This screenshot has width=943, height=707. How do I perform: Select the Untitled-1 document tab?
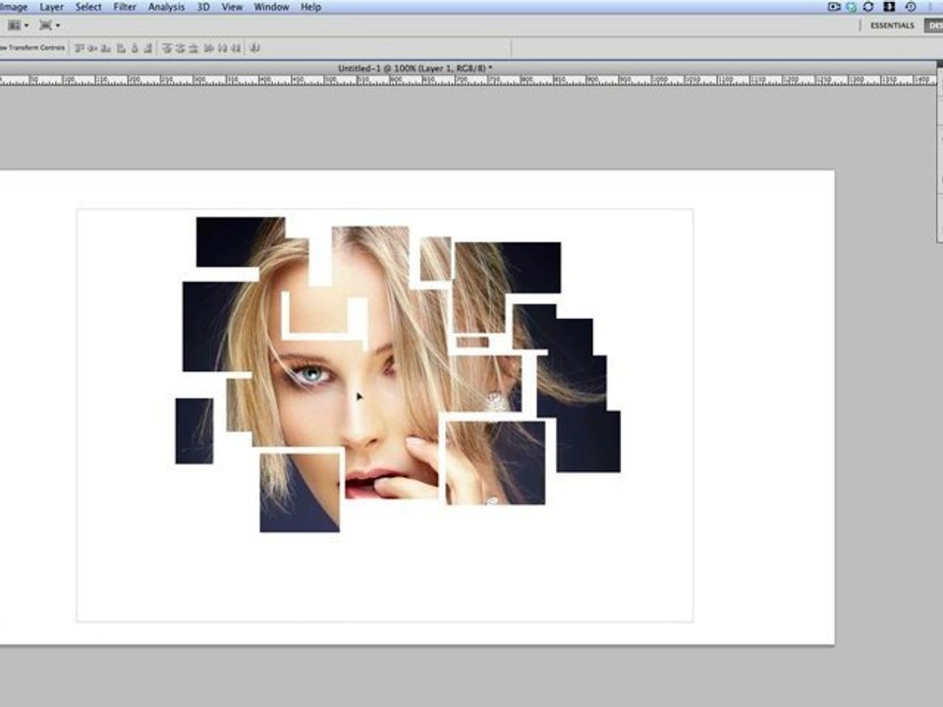coord(415,68)
